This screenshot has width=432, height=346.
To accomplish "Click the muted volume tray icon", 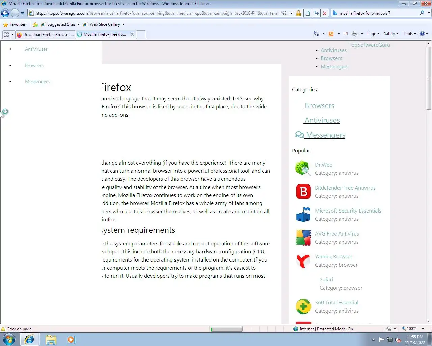I will (x=398, y=340).
